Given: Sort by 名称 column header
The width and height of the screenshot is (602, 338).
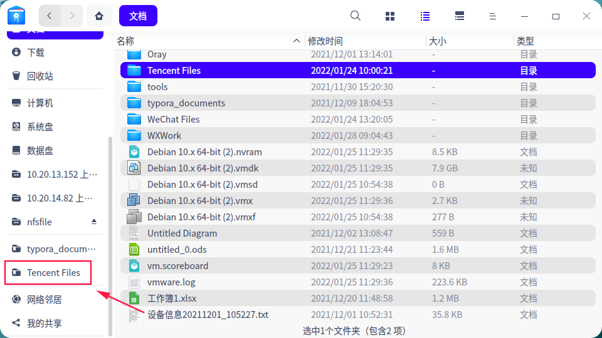Looking at the screenshot, I should 209,41.
